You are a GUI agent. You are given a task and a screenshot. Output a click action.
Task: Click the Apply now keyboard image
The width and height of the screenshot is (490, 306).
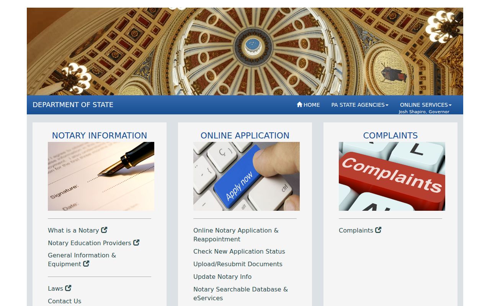[247, 176]
